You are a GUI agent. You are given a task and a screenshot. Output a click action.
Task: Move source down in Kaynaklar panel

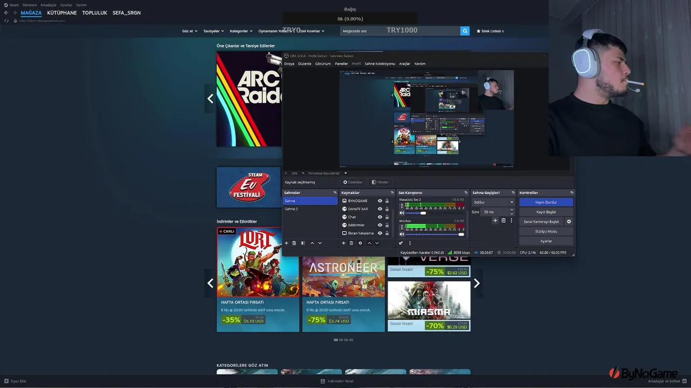coord(377,243)
